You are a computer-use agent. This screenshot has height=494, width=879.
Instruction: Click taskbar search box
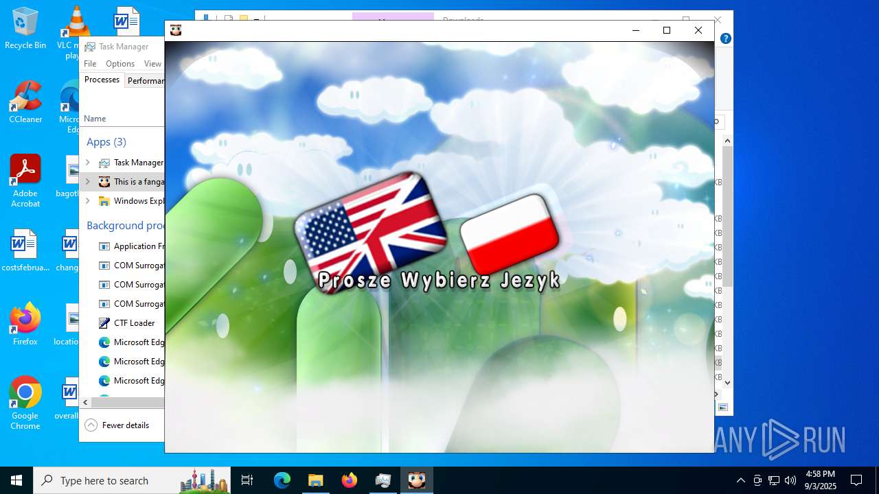click(x=132, y=480)
